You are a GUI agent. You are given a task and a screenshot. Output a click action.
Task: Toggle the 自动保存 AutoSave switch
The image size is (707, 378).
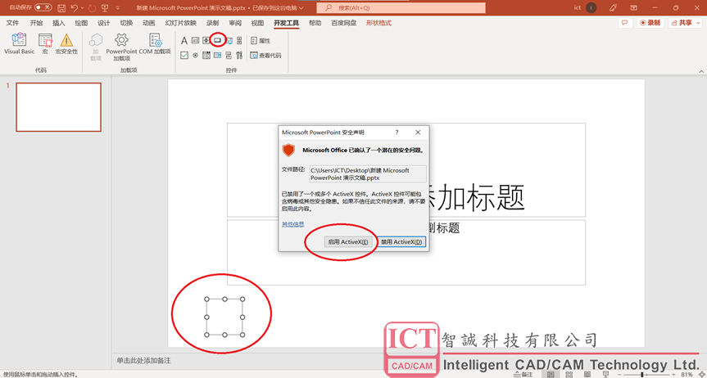[x=43, y=7]
